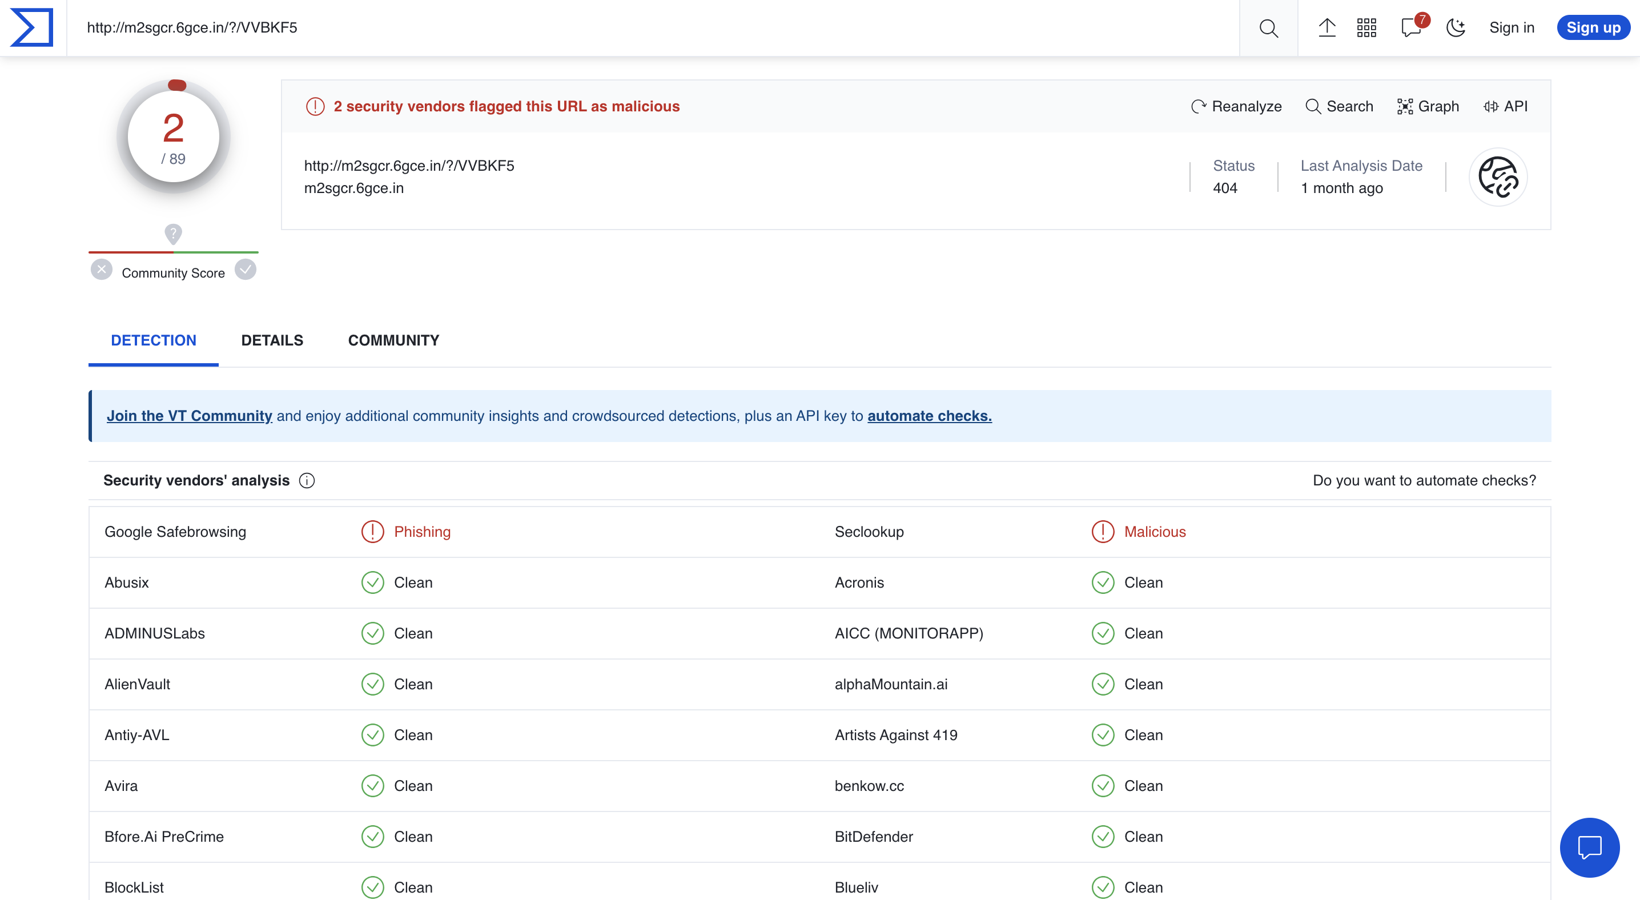1640x900 pixels.
Task: Click the malicious flagged warning icon
Action: point(315,106)
